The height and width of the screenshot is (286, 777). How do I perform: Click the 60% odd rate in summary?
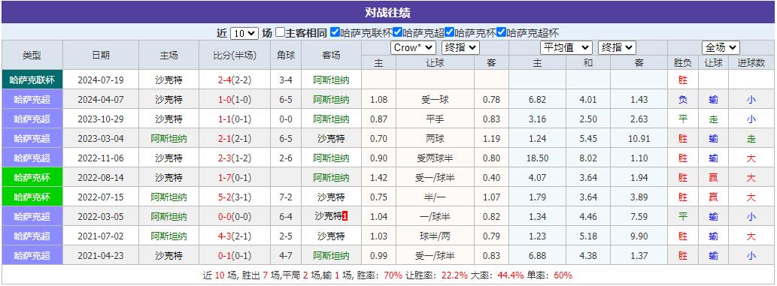(563, 275)
